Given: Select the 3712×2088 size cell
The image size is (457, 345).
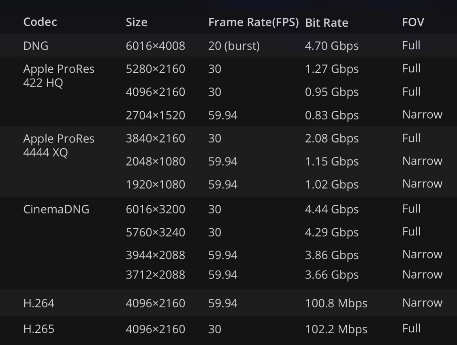Looking at the screenshot, I should pos(155,275).
